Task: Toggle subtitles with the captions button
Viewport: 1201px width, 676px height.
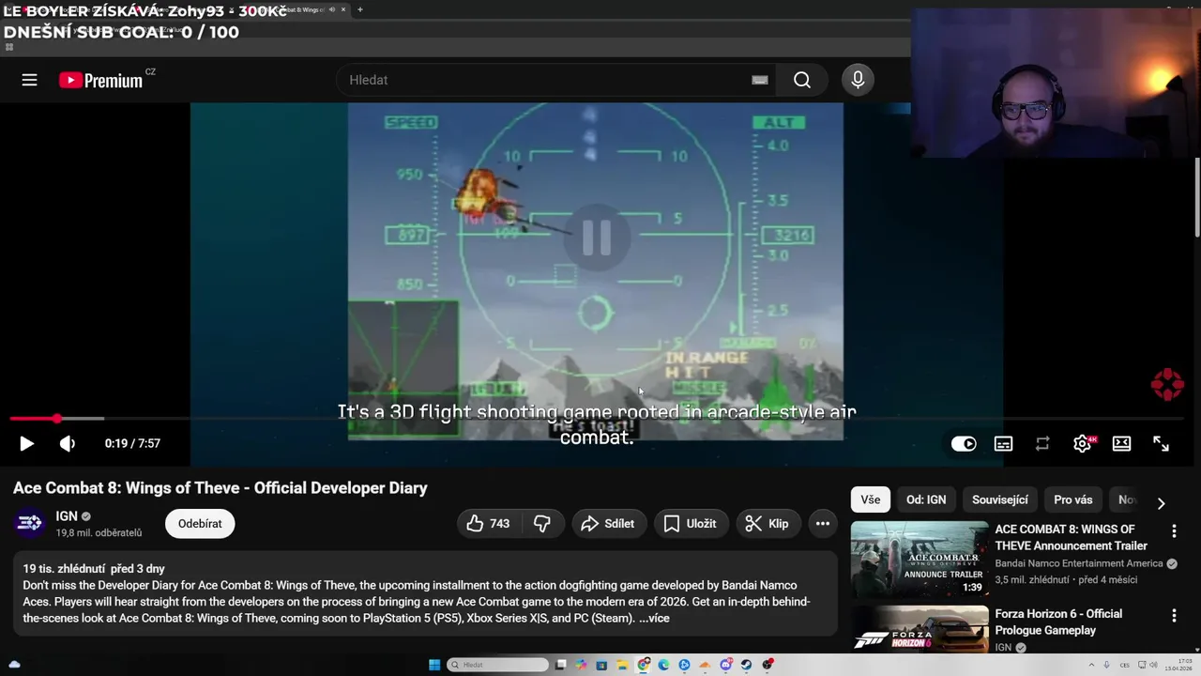Action: point(1003,443)
